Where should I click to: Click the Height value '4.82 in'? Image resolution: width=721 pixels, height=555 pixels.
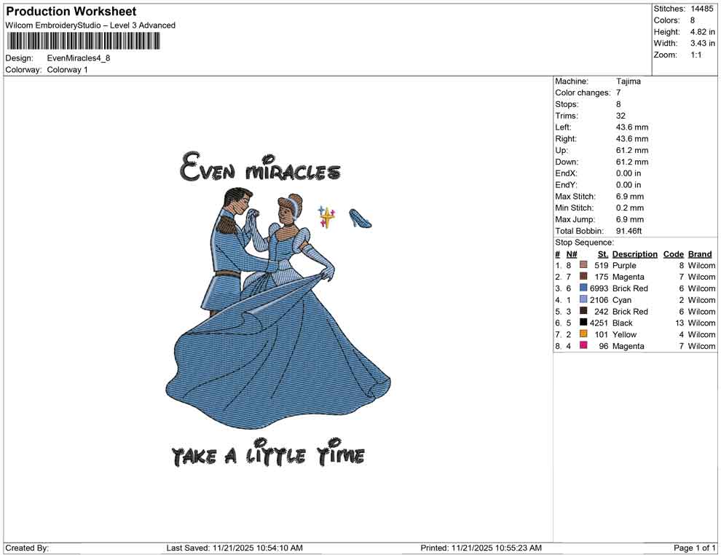(x=702, y=32)
